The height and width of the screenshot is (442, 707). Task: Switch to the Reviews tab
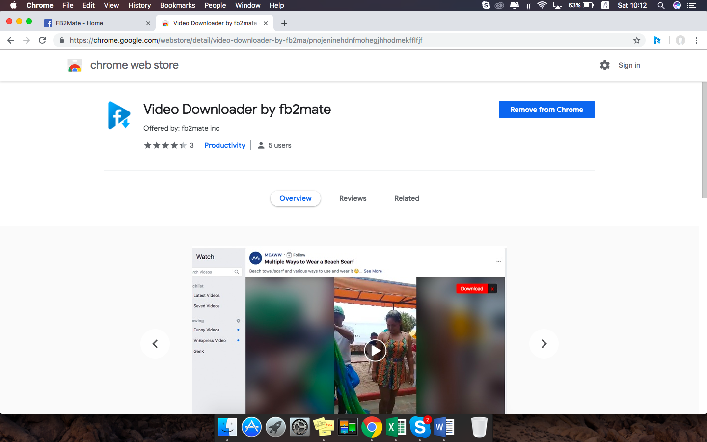[x=353, y=198]
